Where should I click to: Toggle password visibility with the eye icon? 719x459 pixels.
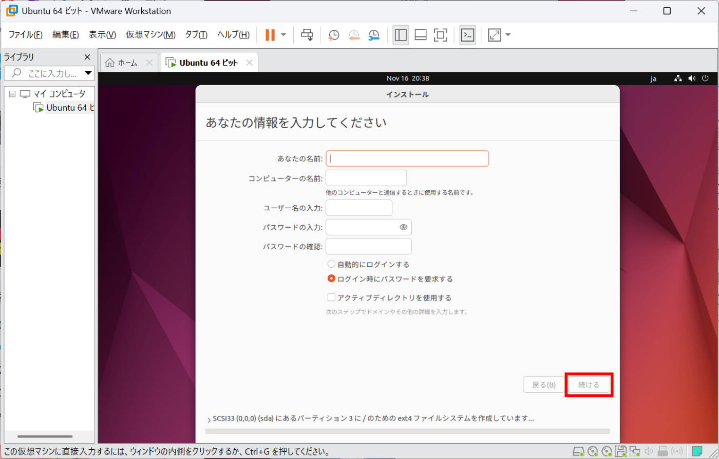(403, 227)
